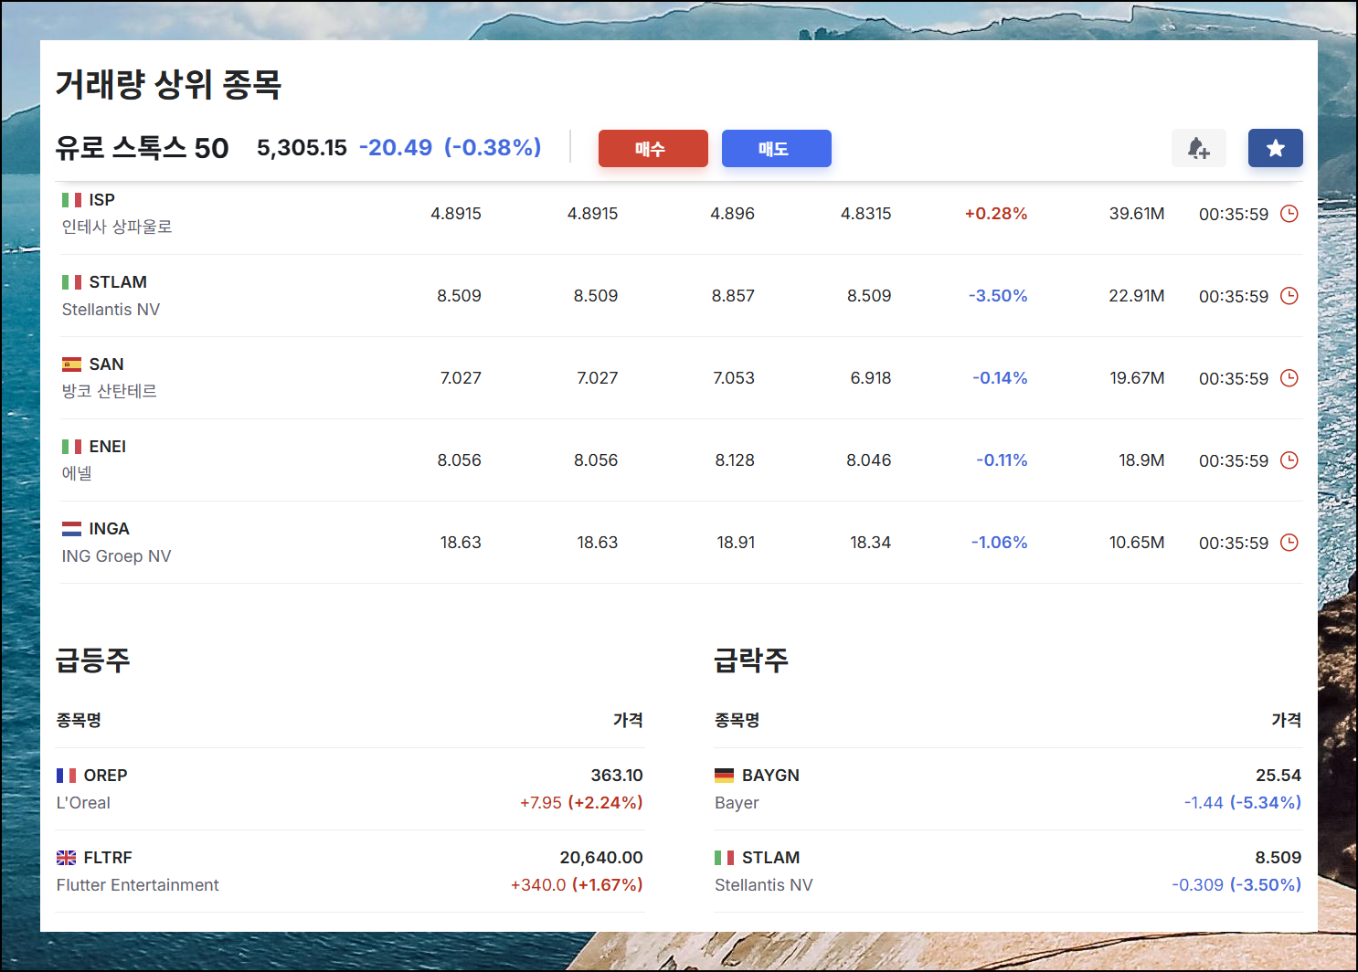This screenshot has width=1358, height=972.
Task: Click the clock icon in the ENEI row
Action: tap(1289, 460)
